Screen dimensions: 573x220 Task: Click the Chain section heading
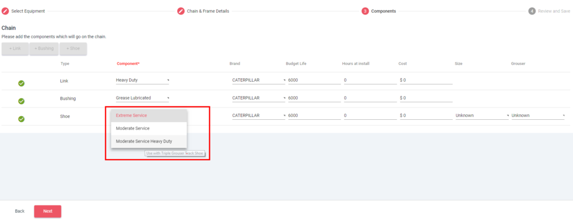tap(8, 28)
